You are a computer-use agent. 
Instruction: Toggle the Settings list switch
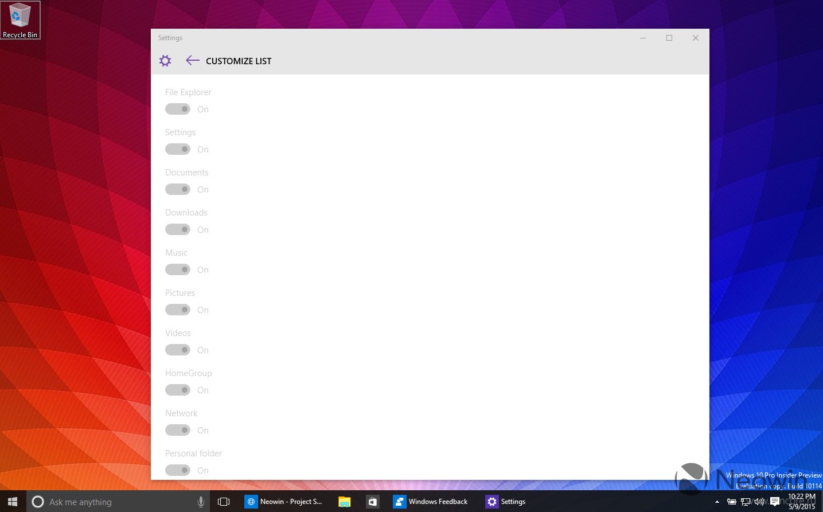tap(178, 149)
